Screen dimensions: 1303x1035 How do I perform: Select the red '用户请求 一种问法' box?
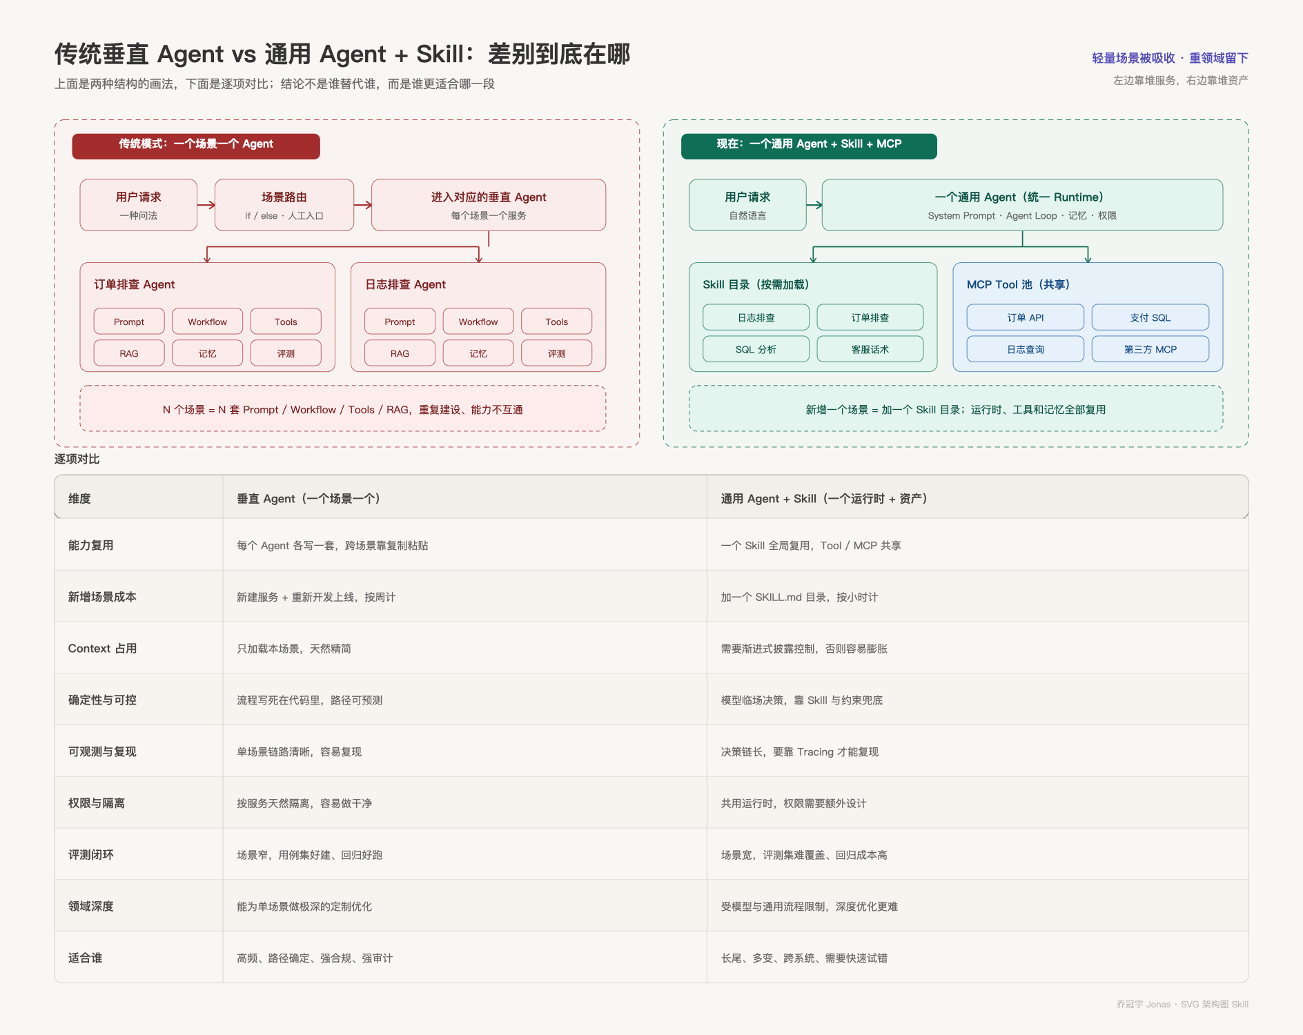[x=139, y=205]
